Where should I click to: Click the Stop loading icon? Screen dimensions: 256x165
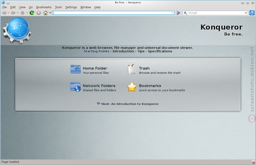pyautogui.click(x=38, y=13)
